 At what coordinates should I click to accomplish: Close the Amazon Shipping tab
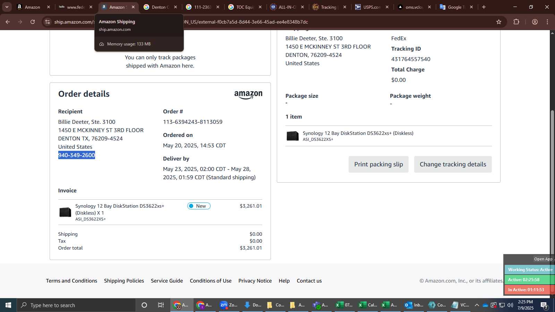click(x=133, y=7)
